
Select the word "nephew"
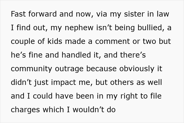(79, 28)
